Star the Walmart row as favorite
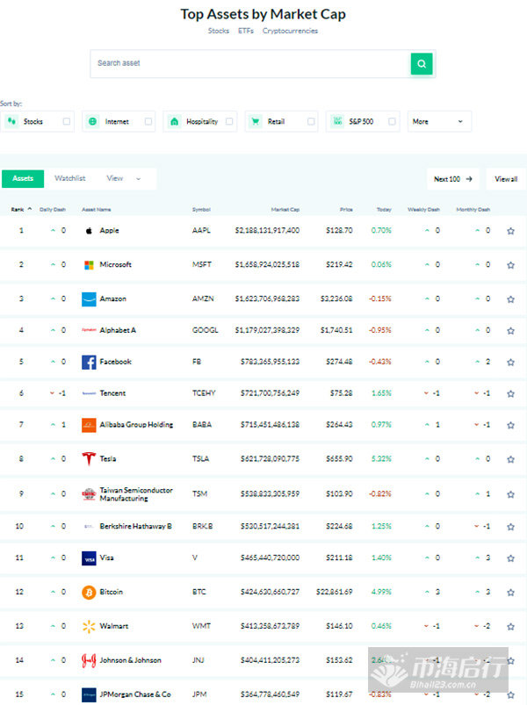527x705 pixels. (x=511, y=627)
